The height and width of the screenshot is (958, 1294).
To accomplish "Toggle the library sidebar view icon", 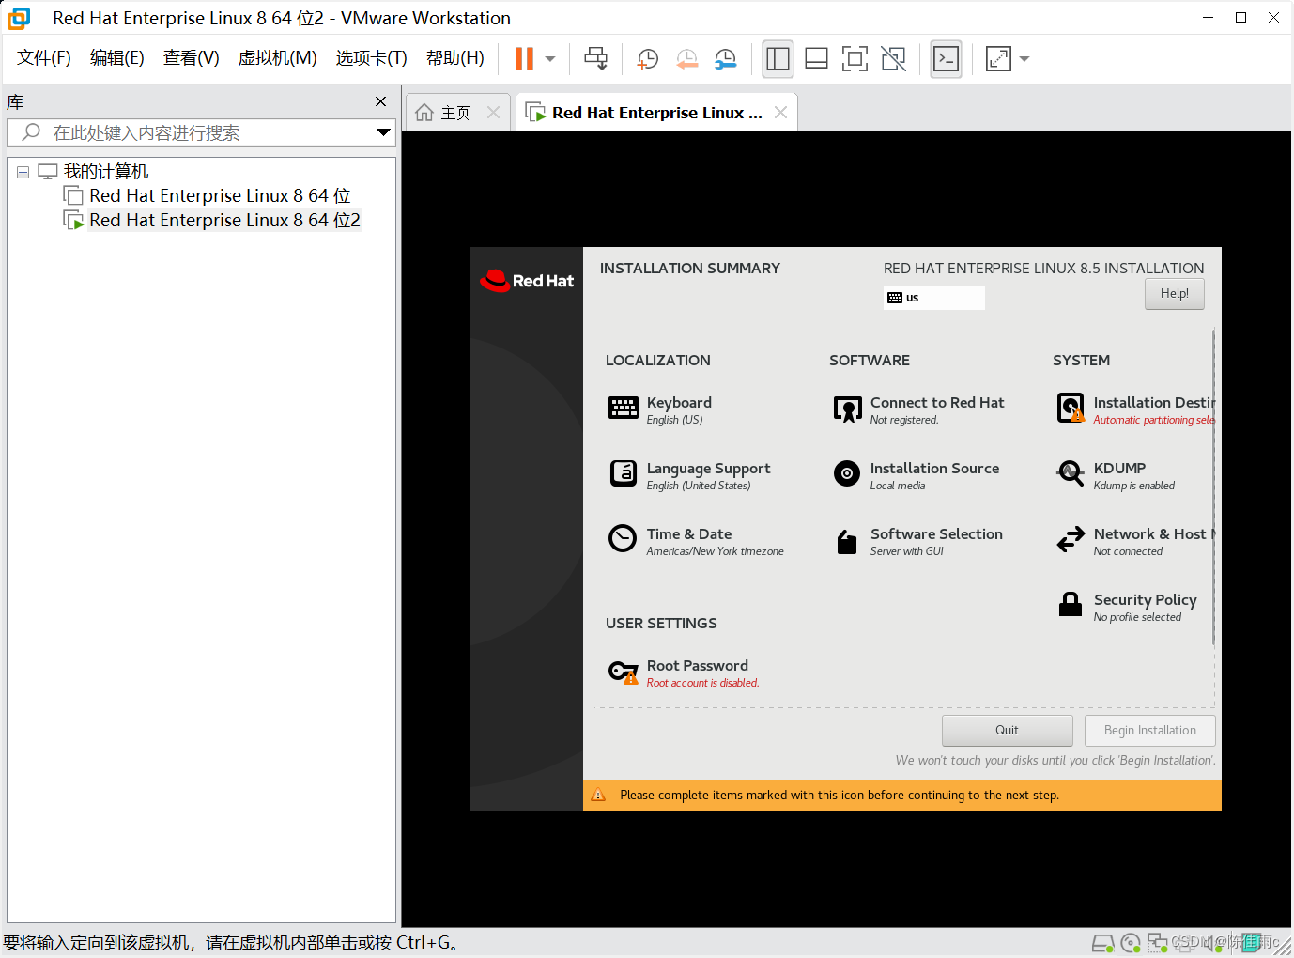I will pyautogui.click(x=778, y=58).
